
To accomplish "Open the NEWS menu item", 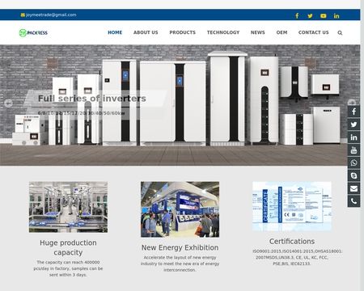I will pos(258,32).
